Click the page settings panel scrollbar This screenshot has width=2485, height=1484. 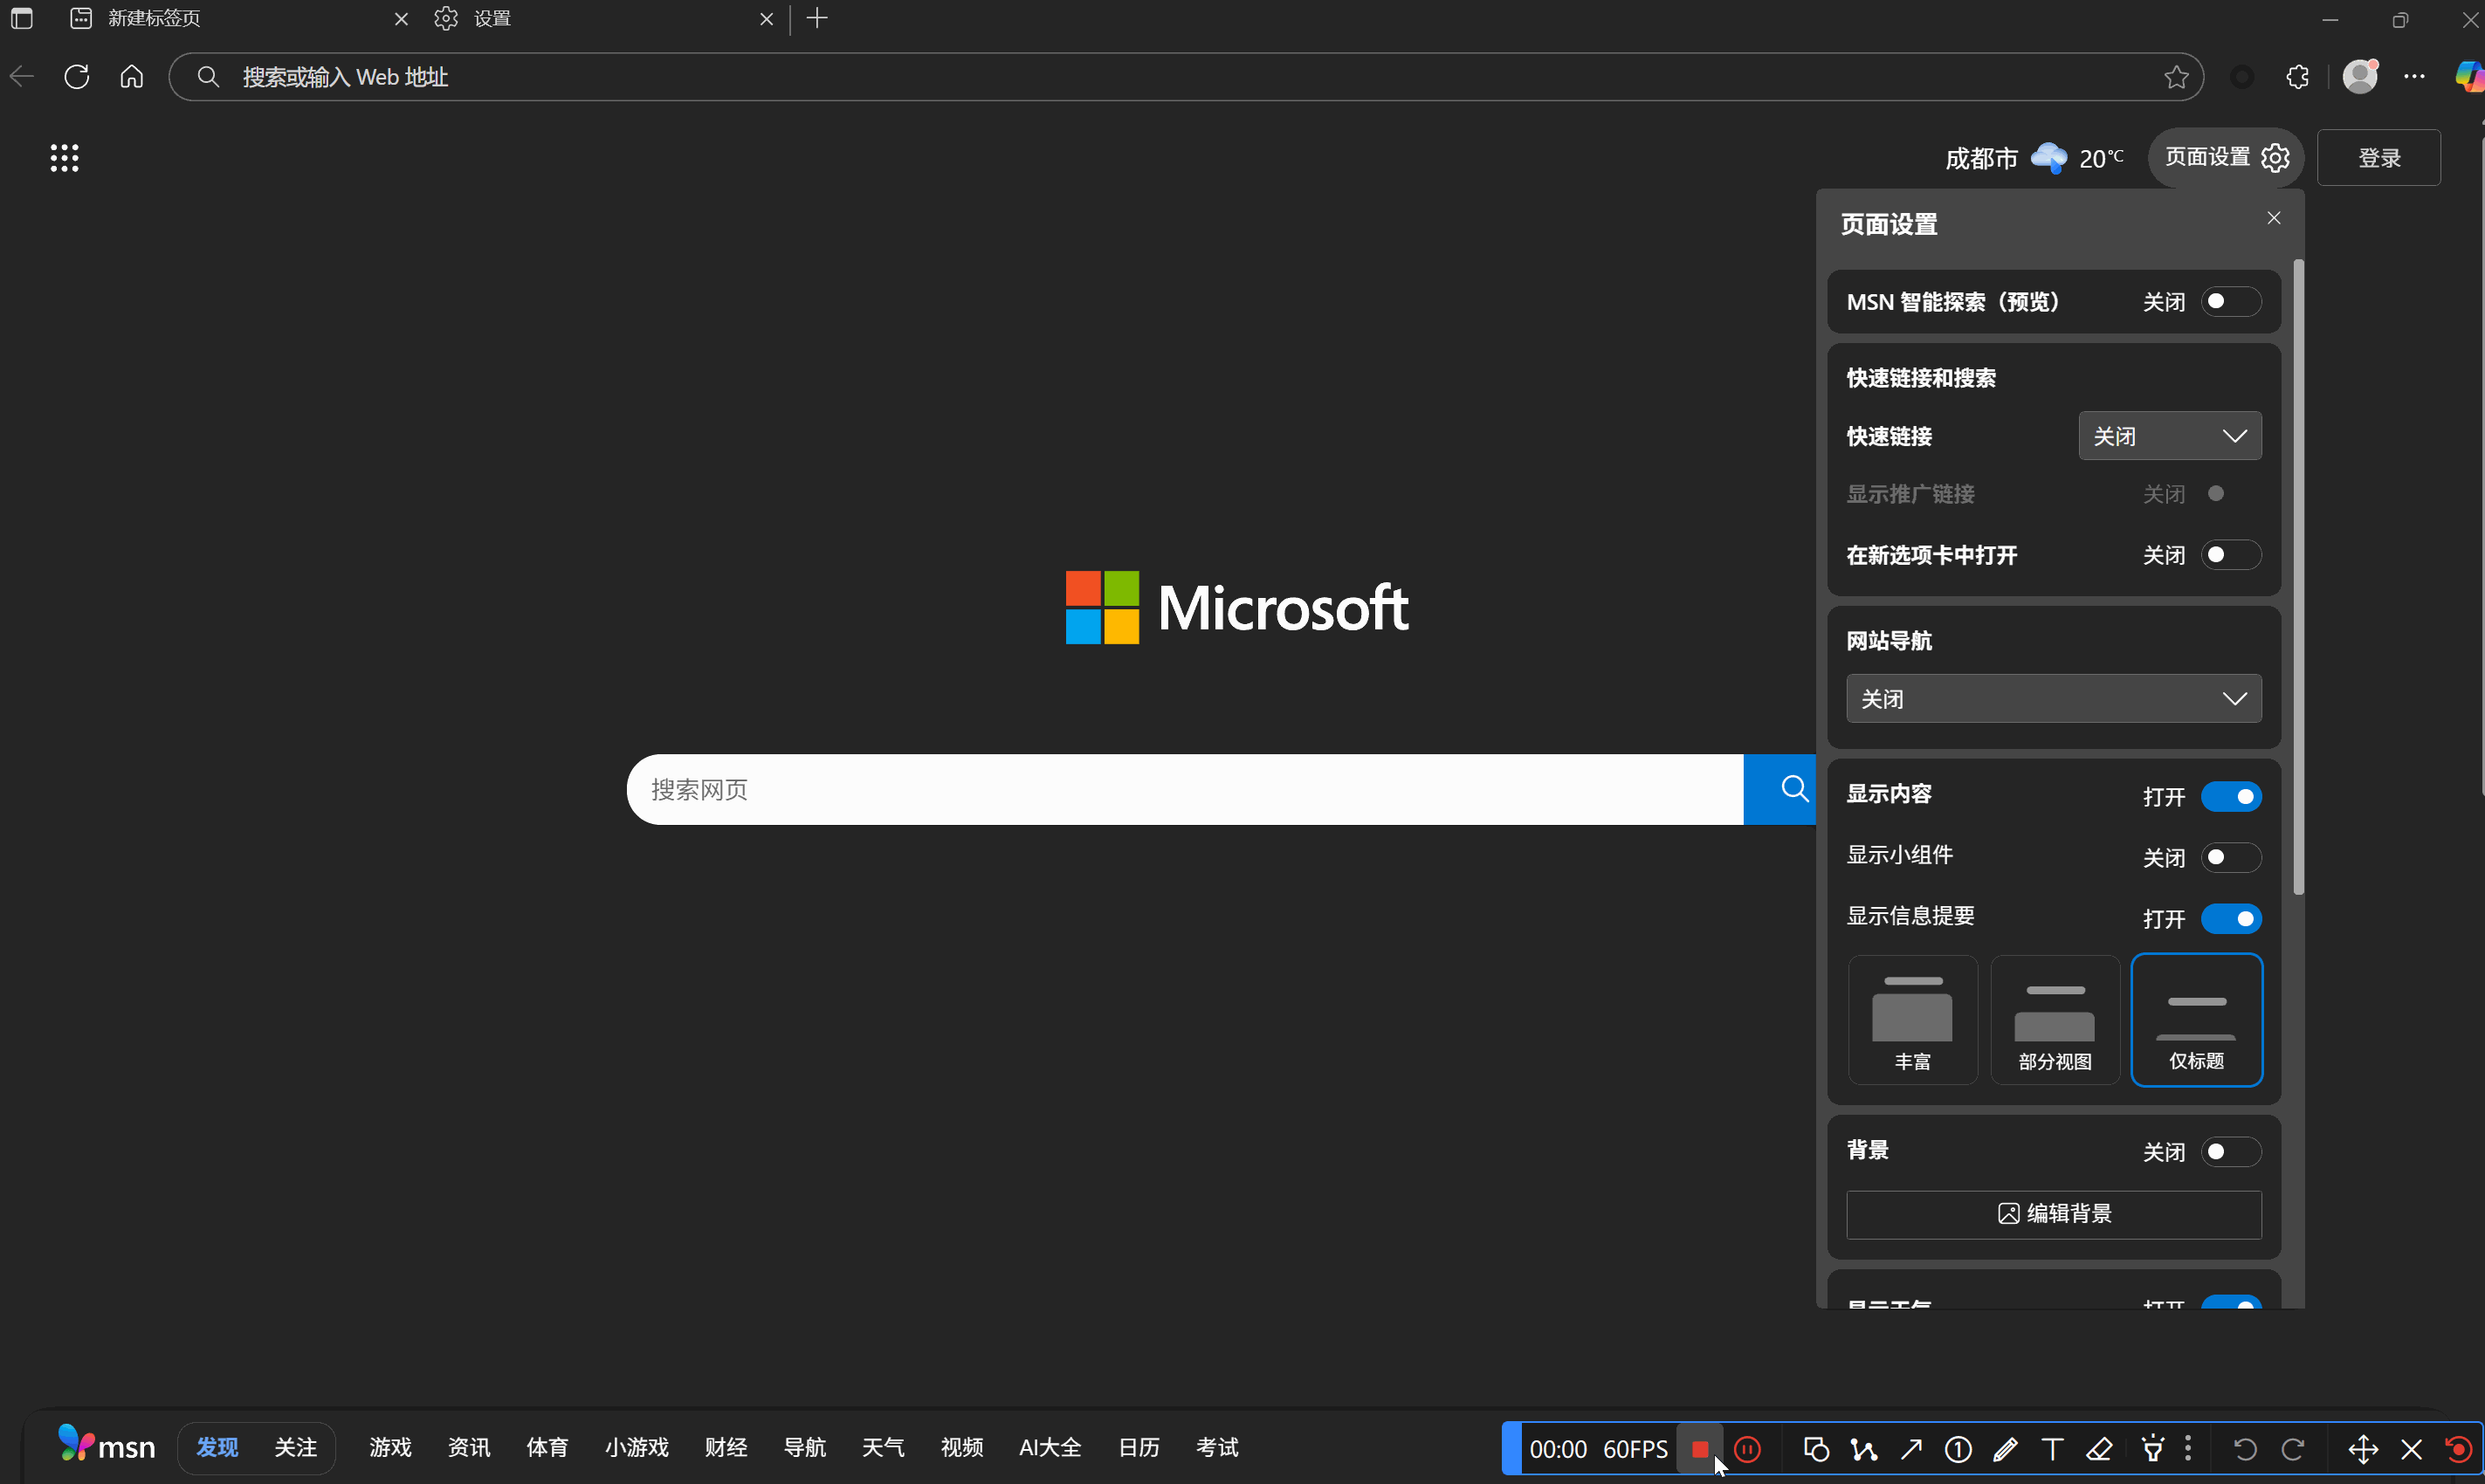[2298, 577]
